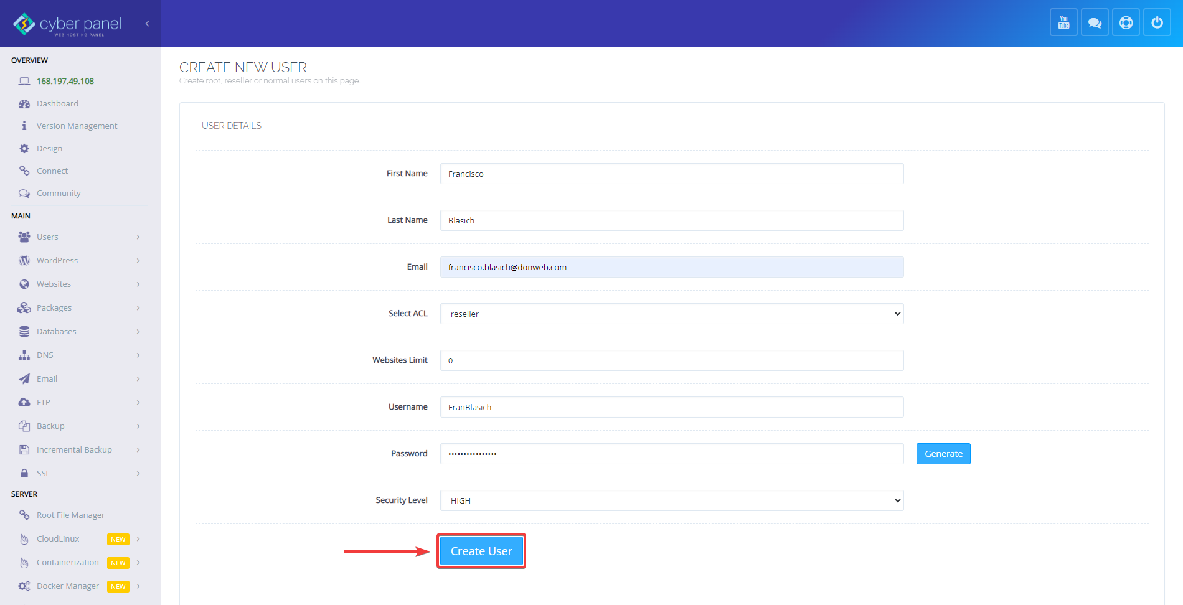Click the Docker Manager gear icon
This screenshot has height=605, width=1183.
pyautogui.click(x=24, y=586)
